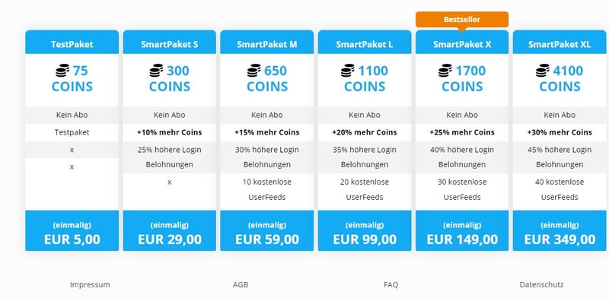The height and width of the screenshot is (301, 609).
Task: Open the AGB footer link
Action: [x=241, y=285]
